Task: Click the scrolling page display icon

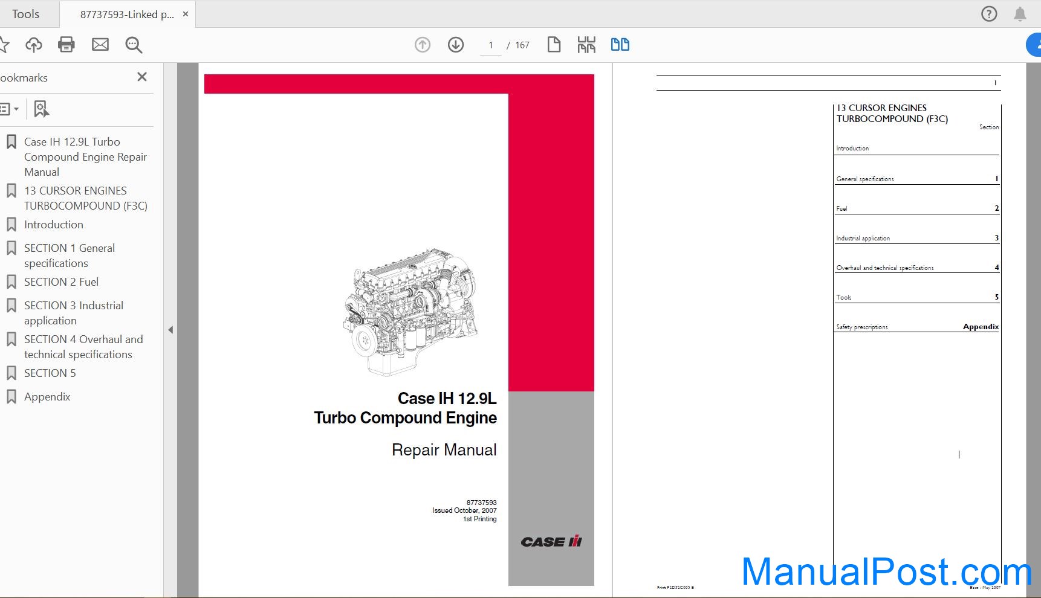Action: point(586,45)
